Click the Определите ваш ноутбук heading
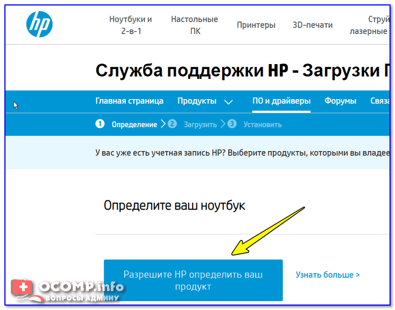Screen dimensions: 395x310 (174, 205)
